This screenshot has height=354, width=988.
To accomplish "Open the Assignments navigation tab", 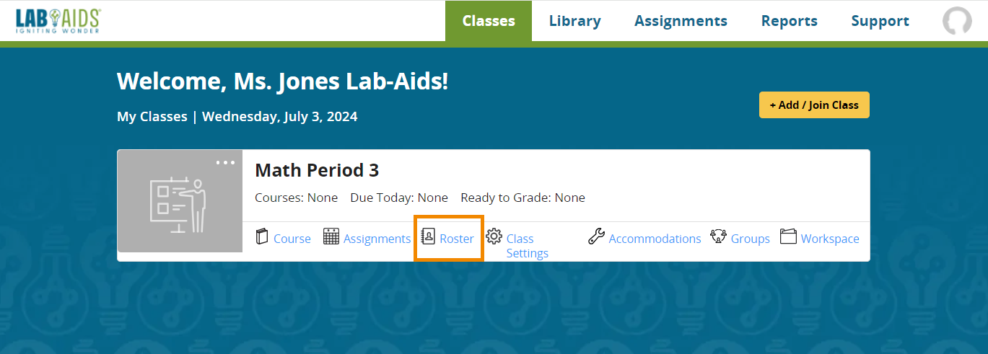I will pyautogui.click(x=681, y=21).
